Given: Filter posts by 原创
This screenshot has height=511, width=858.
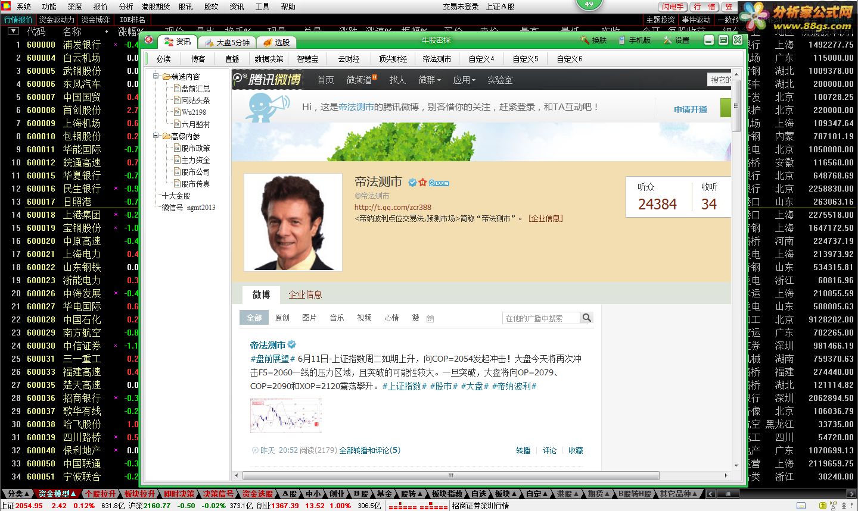Looking at the screenshot, I should 282,318.
